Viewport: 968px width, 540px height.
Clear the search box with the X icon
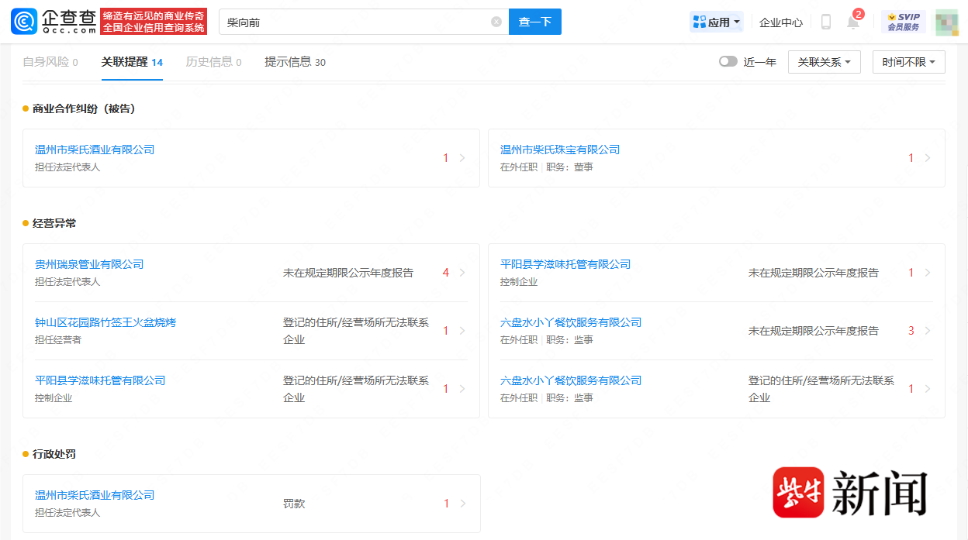coord(496,22)
